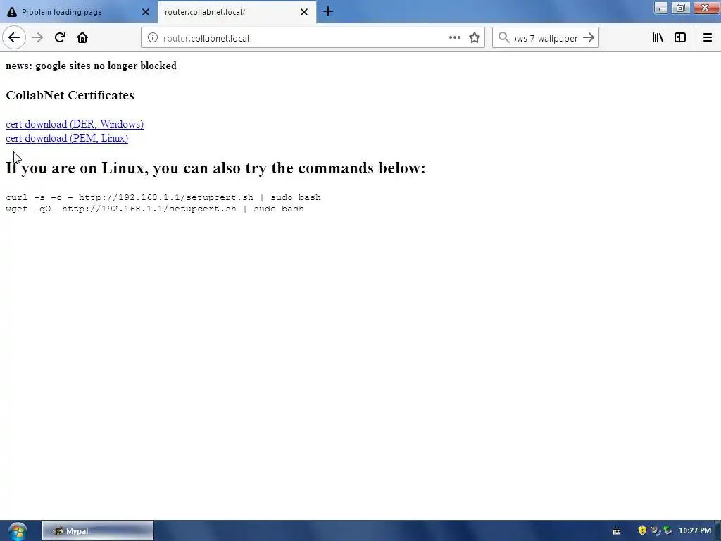Toggle the sidebar panel icon
The image size is (721, 541).
coord(680,38)
